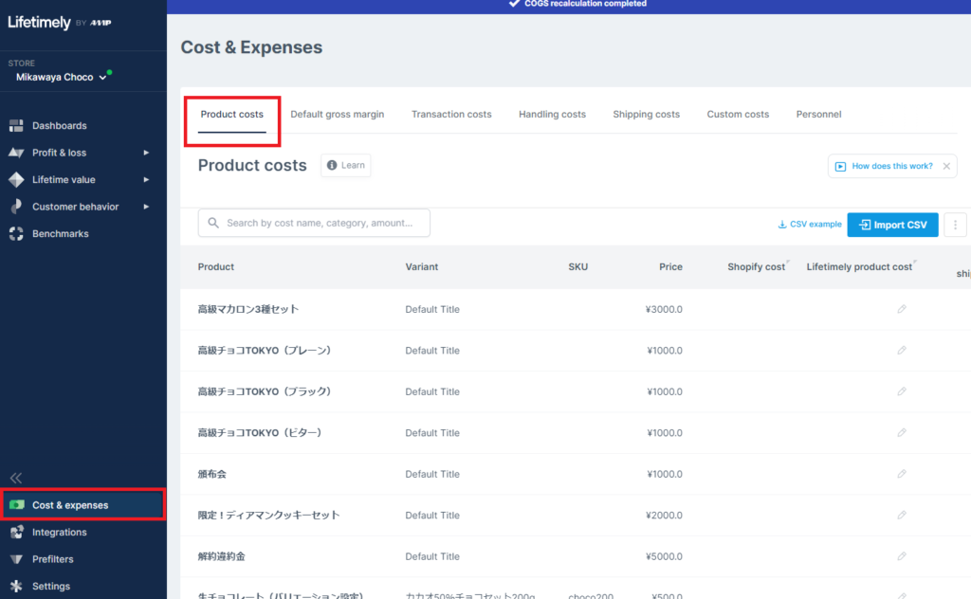
Task: Open Integrations from the sidebar icon
Action: [15, 532]
